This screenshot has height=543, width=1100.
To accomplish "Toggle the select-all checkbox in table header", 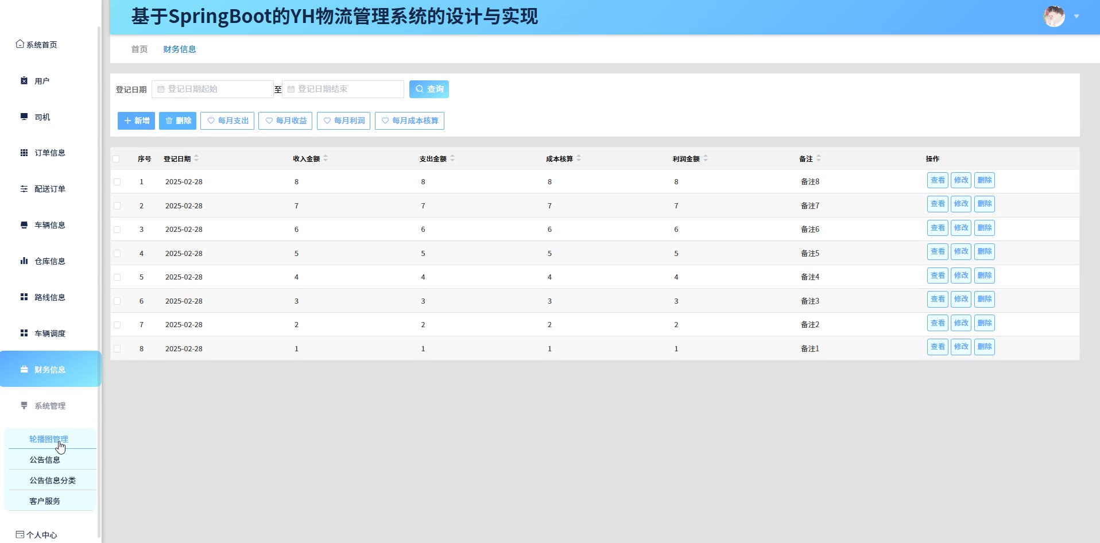I will (x=116, y=159).
